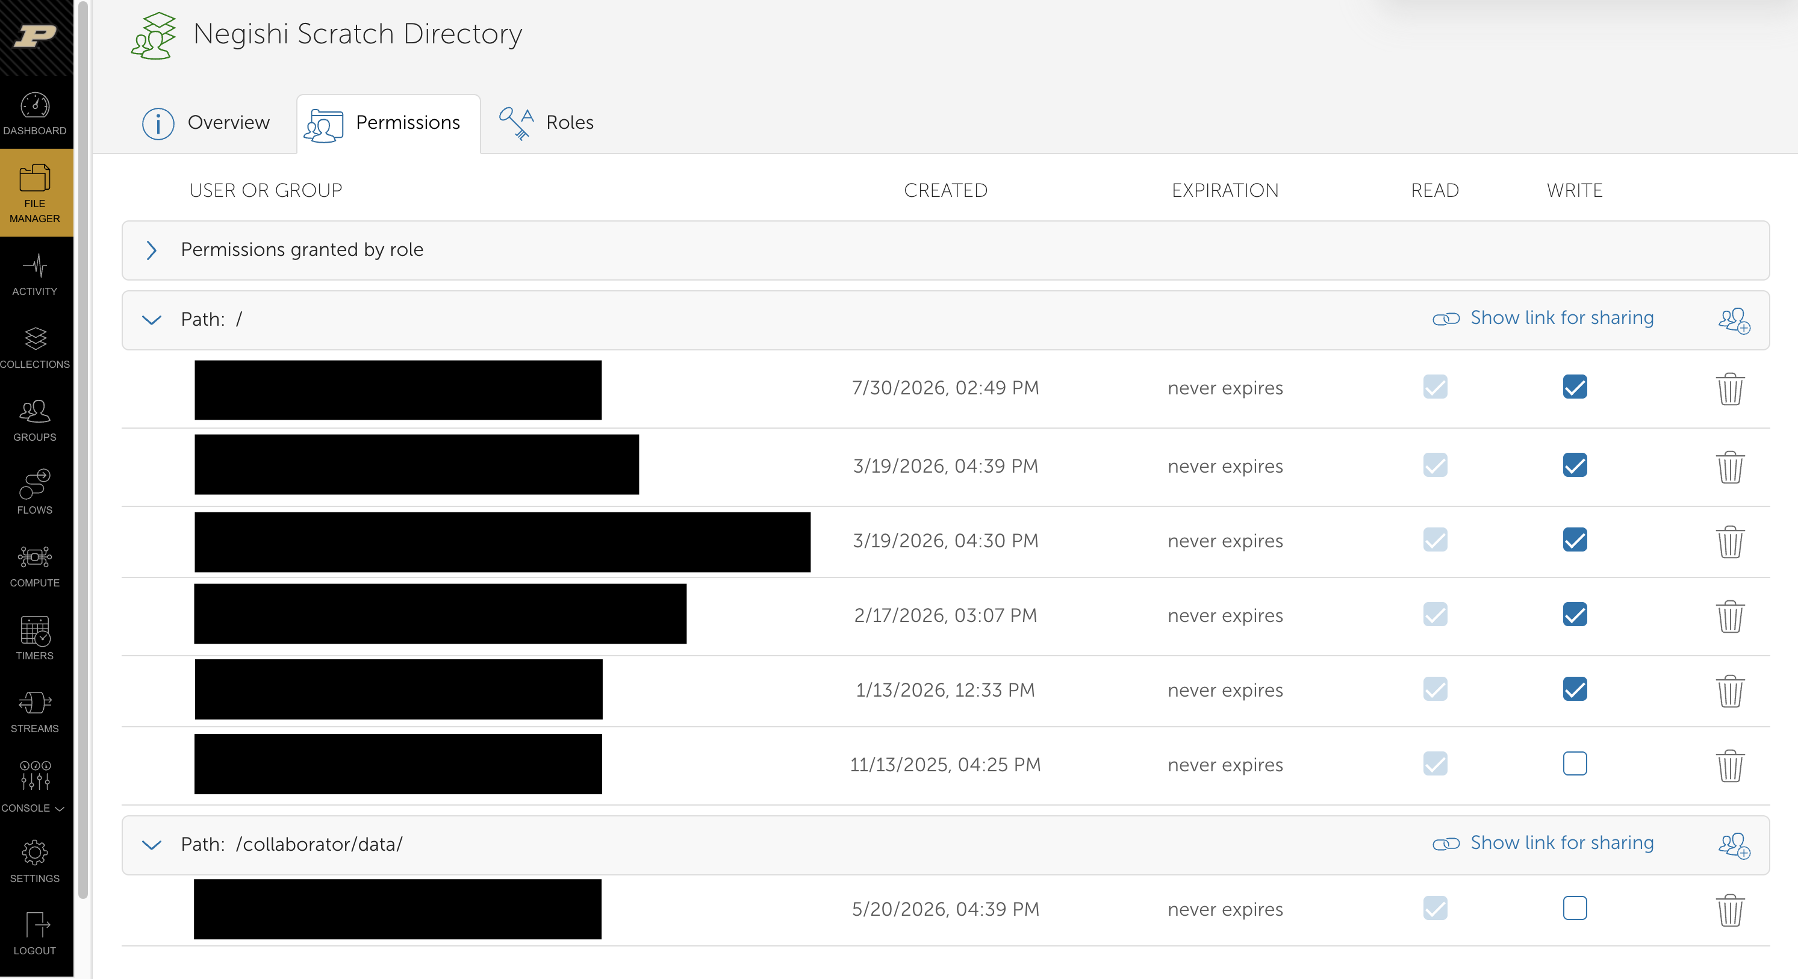Open the Activity page
This screenshot has width=1798, height=979.
(x=35, y=275)
